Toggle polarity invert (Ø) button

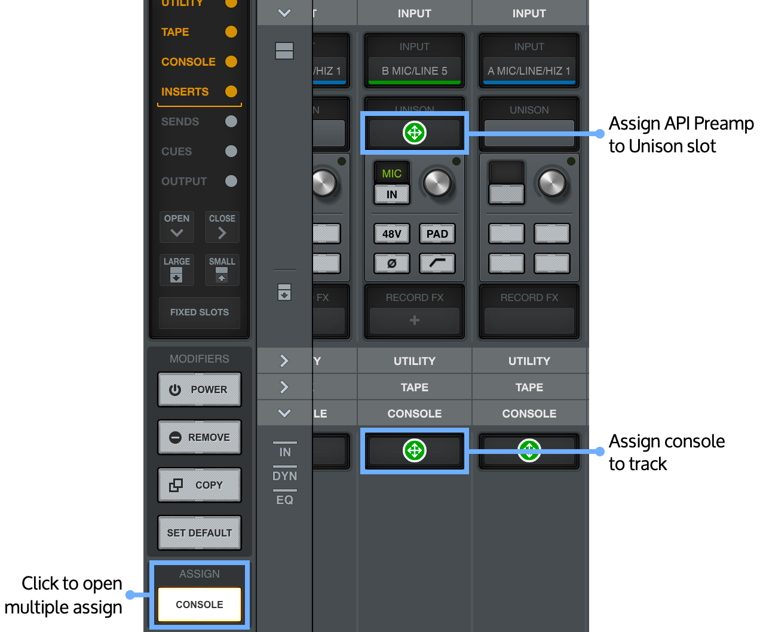point(392,263)
